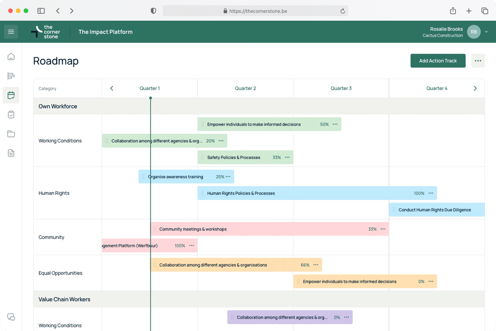Open the Organise awareness training bar

click(x=186, y=177)
